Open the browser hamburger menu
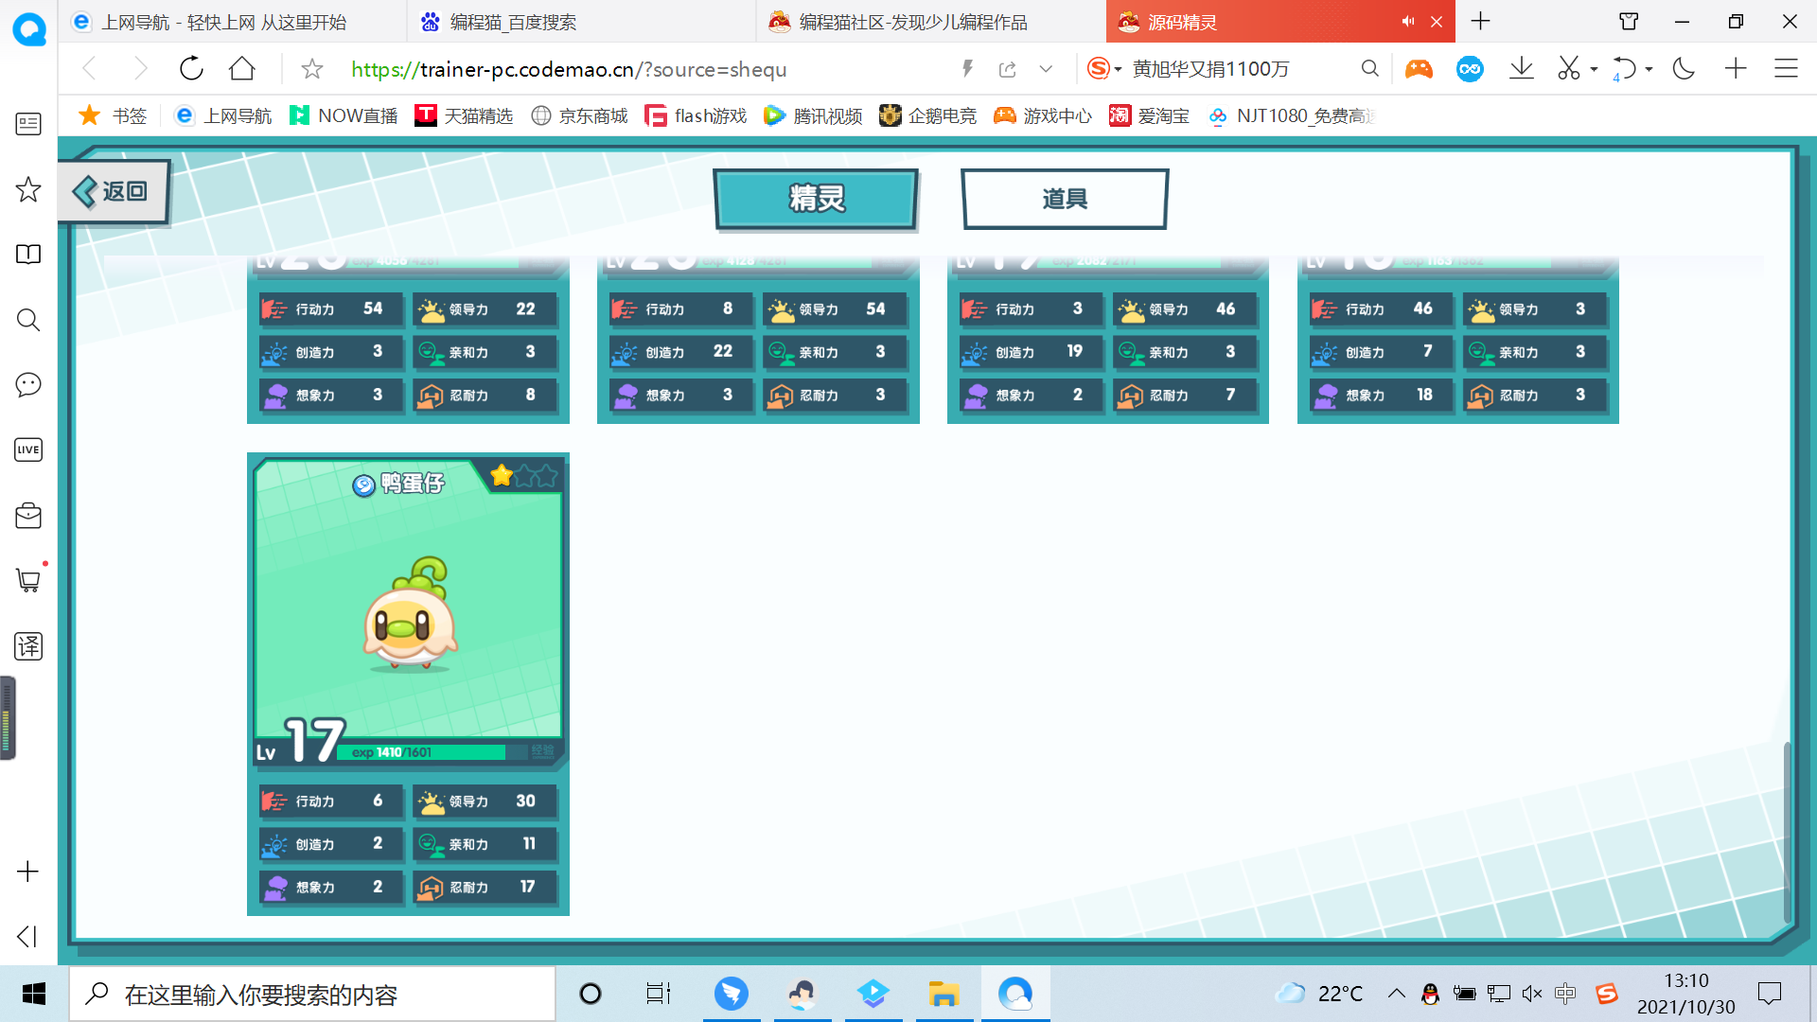This screenshot has height=1022, width=1817. click(x=1786, y=68)
